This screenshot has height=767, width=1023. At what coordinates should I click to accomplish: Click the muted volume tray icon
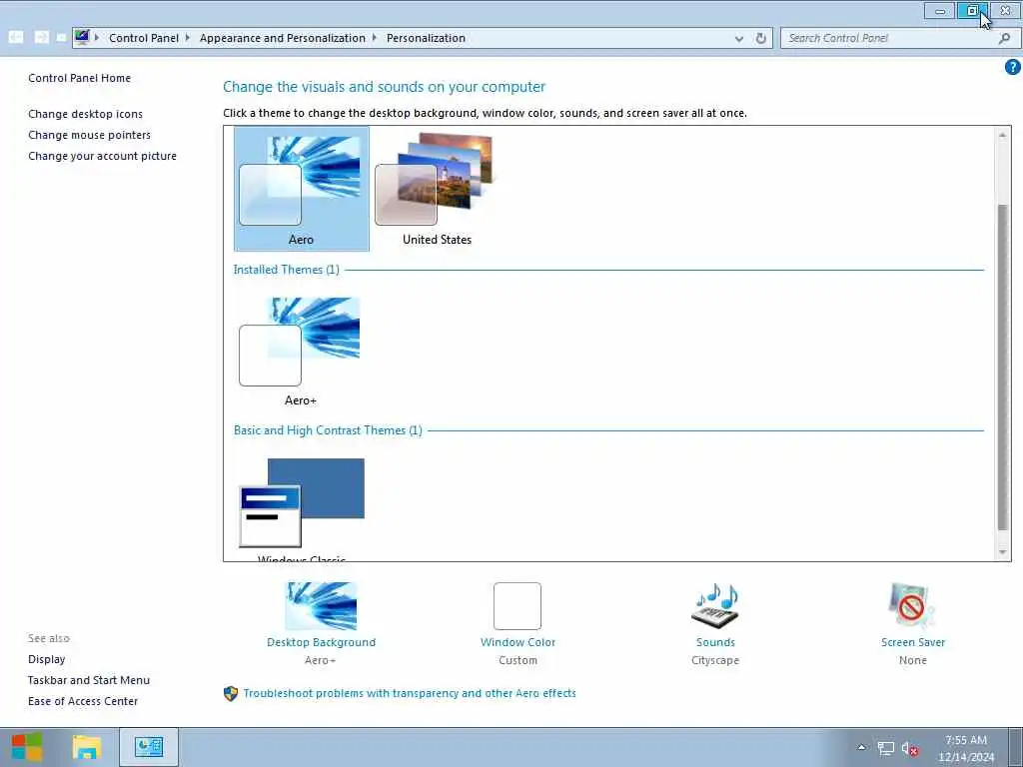(x=910, y=748)
